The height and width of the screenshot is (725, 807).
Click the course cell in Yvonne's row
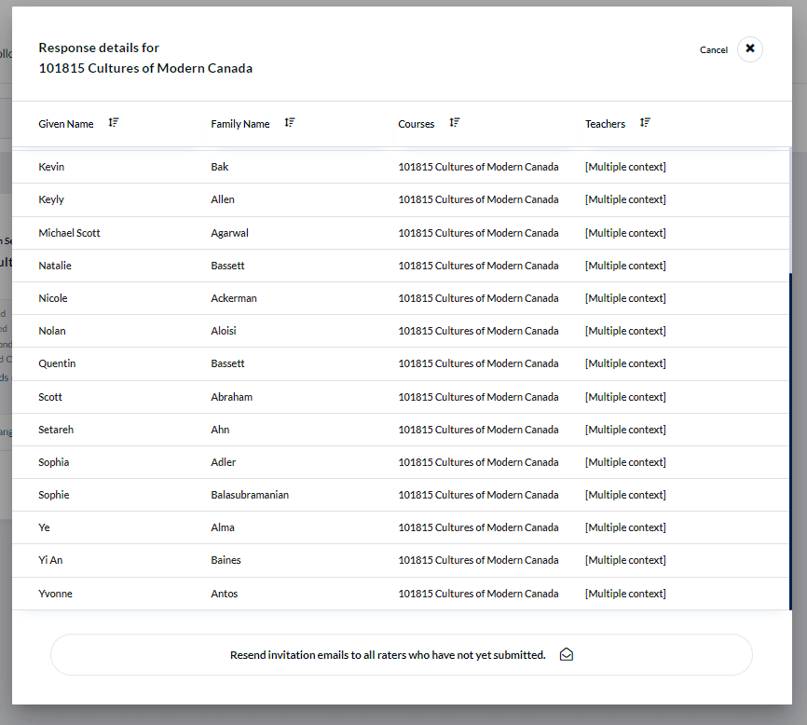[x=478, y=594]
